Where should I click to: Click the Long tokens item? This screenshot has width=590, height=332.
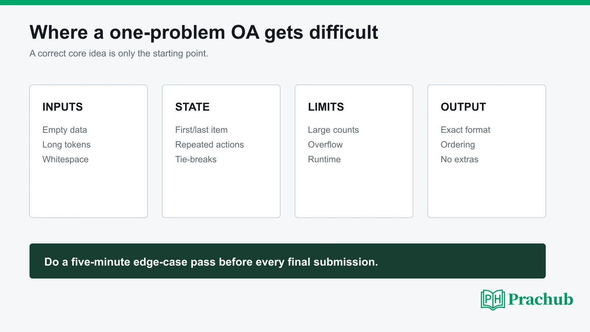coord(66,145)
